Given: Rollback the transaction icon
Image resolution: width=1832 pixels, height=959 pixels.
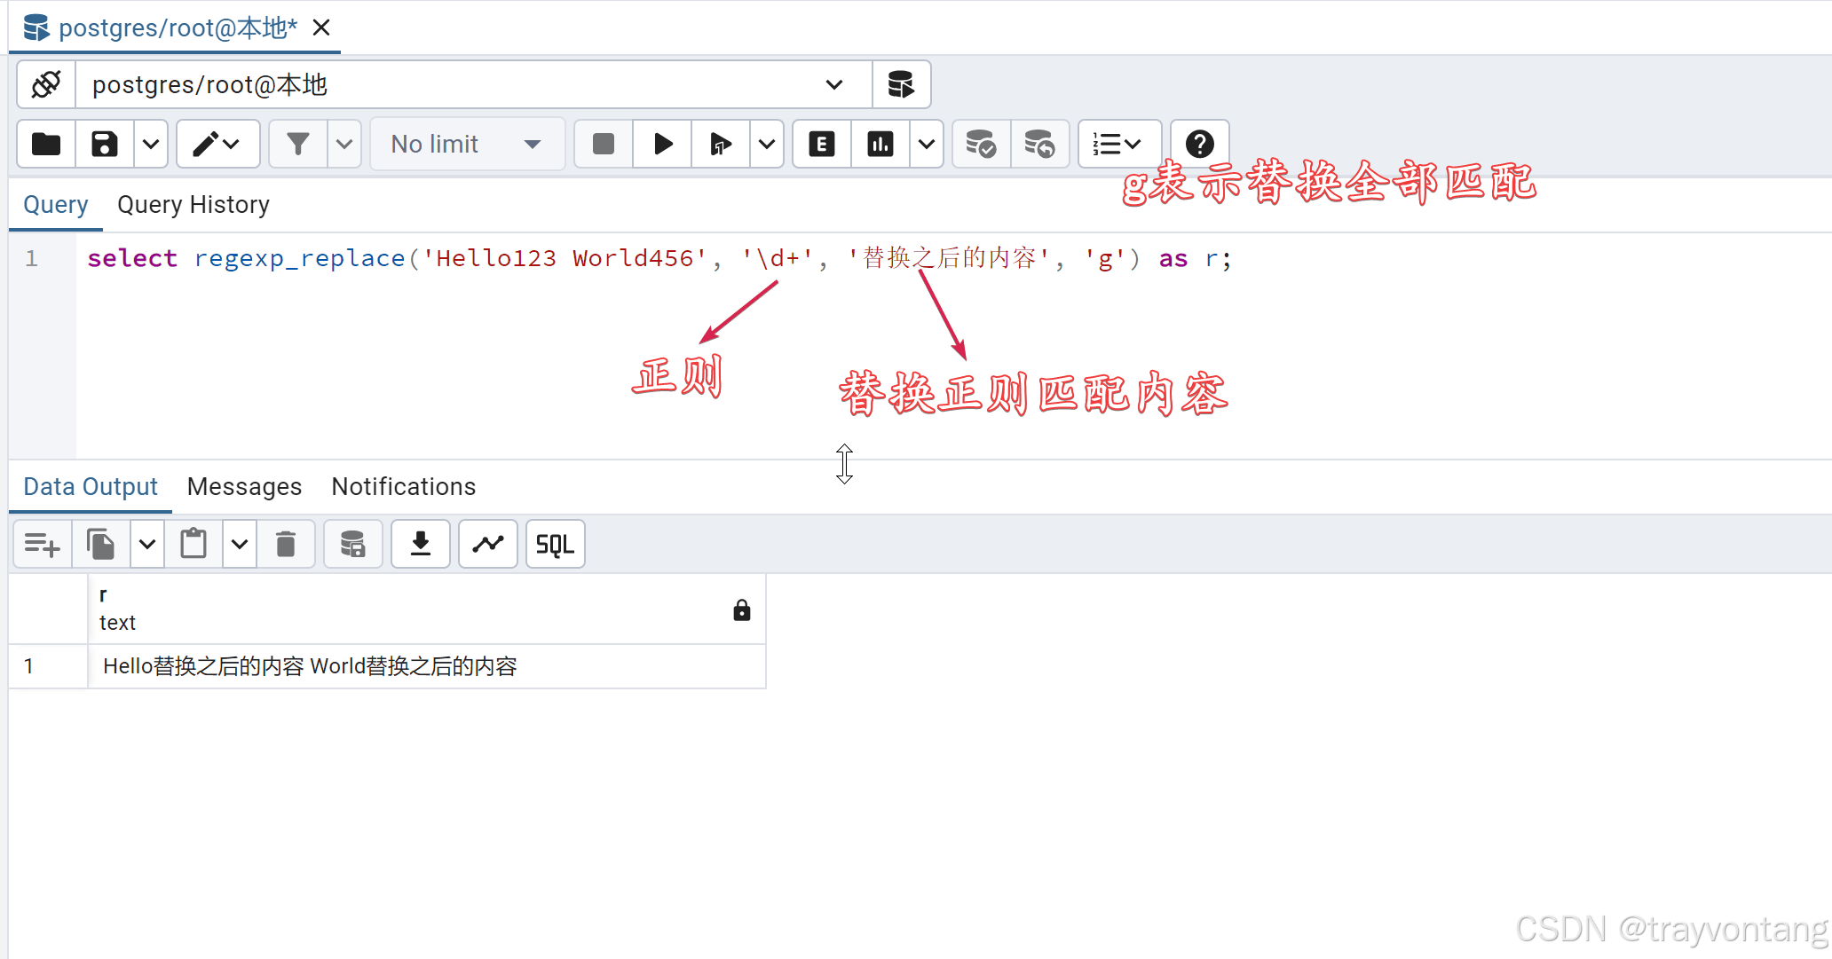Looking at the screenshot, I should tap(1039, 144).
